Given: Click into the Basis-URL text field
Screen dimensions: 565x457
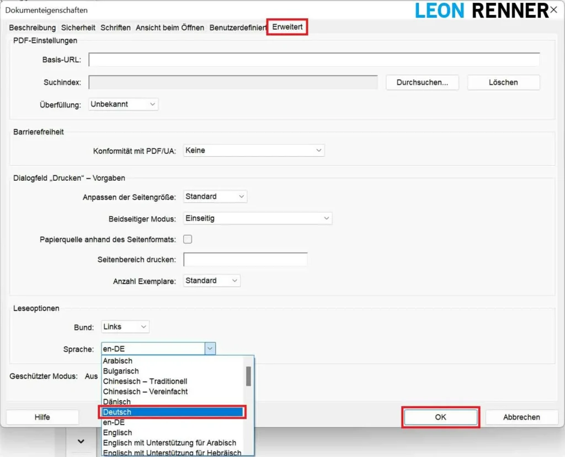Looking at the screenshot, I should coord(313,60).
